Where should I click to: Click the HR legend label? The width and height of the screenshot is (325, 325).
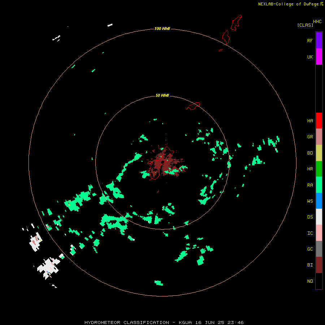[x=310, y=169]
